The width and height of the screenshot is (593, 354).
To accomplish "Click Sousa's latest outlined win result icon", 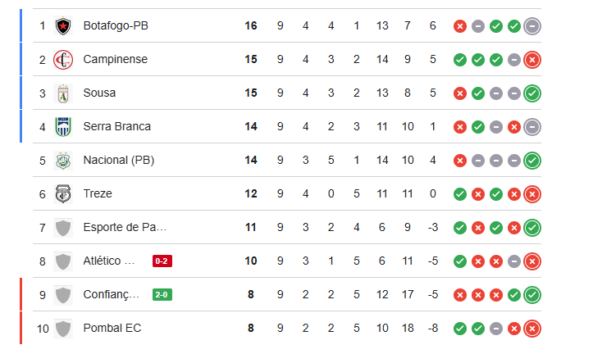I will [x=532, y=93].
